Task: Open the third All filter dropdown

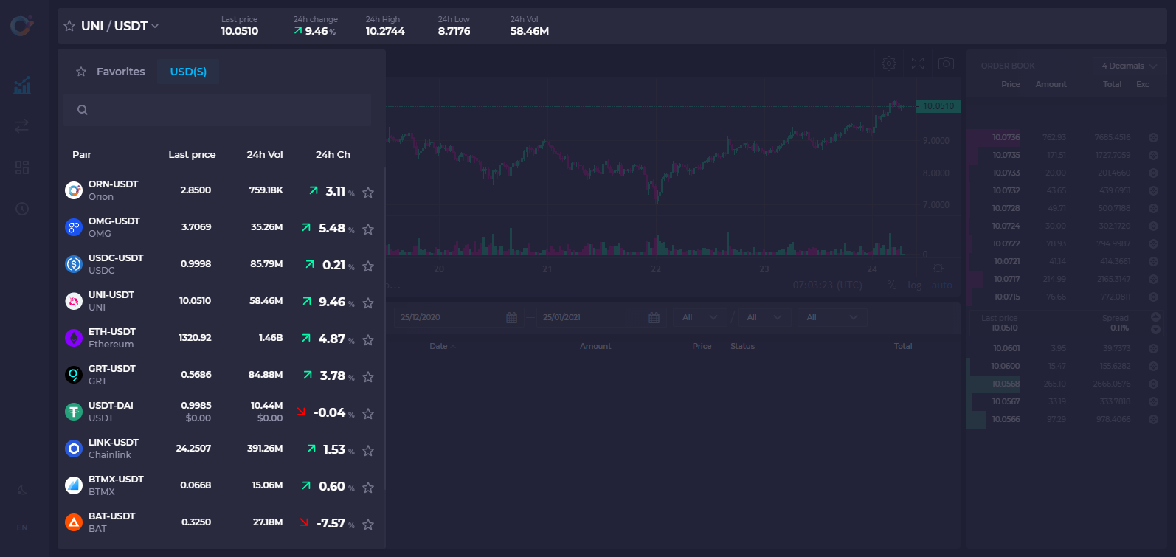Action: pos(831,317)
